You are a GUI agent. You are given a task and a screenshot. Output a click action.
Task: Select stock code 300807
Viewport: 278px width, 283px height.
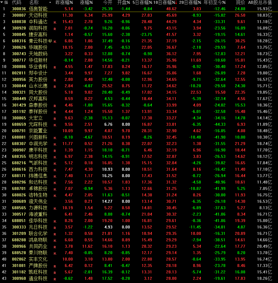(x=19, y=15)
